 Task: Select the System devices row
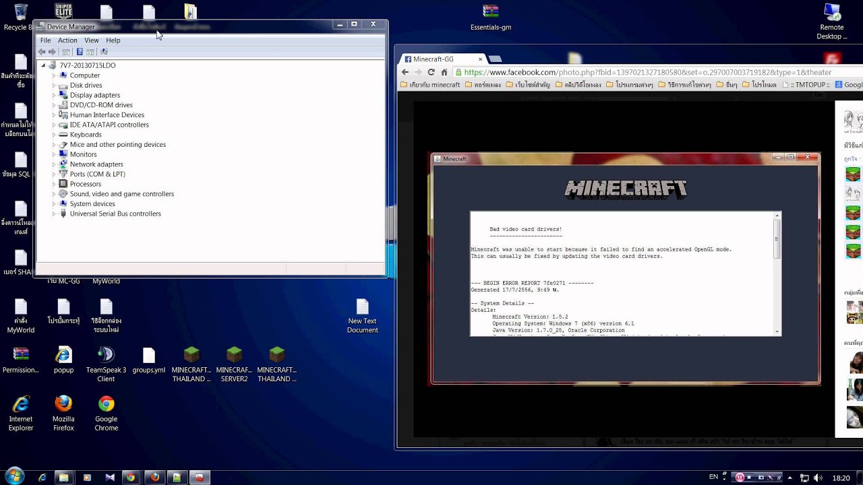point(92,203)
